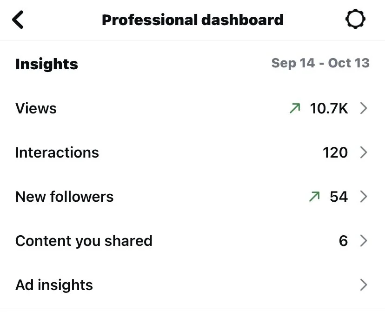Open Content you shared label
Screen dimensions: 385x324
point(84,241)
